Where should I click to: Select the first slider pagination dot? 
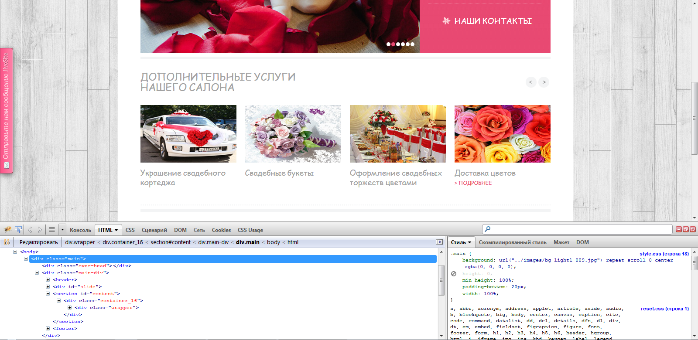click(x=389, y=44)
